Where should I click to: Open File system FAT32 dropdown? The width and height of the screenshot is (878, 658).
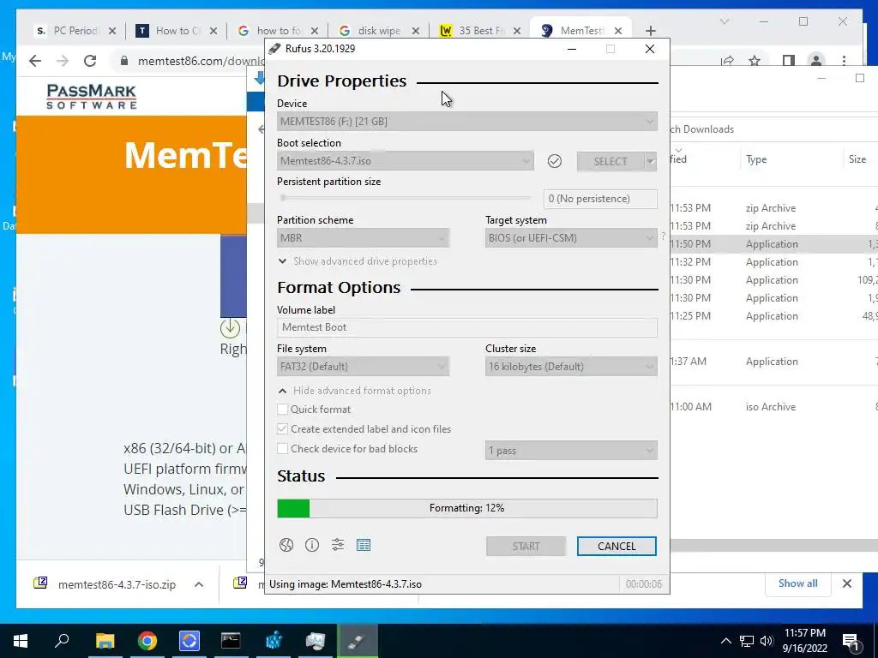(363, 367)
